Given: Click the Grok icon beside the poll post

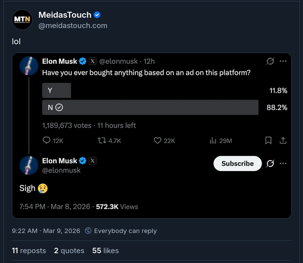Looking at the screenshot, I should coord(270,61).
